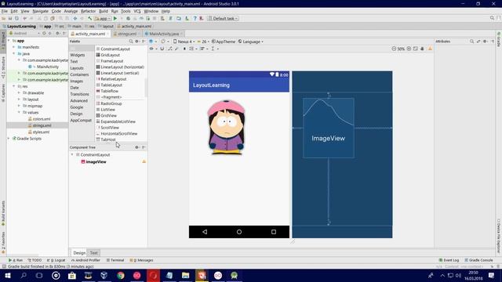Screen dimensions: 502x282
Task: Open the Language dropdown
Action: [x=251, y=42]
